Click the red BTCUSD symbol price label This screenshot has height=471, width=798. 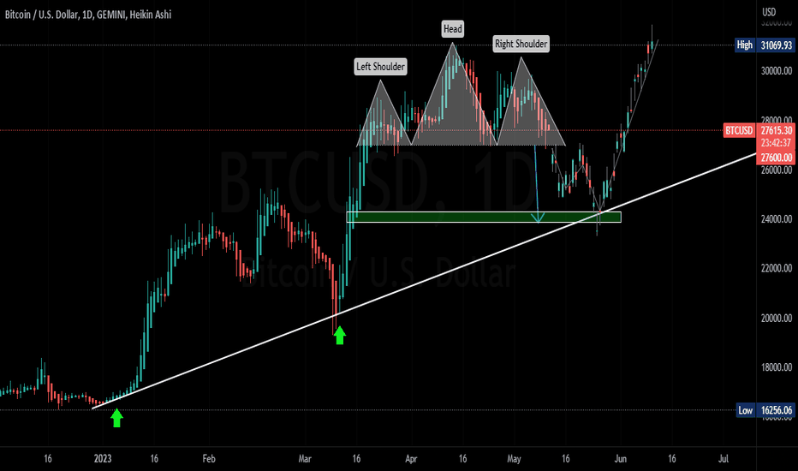point(739,131)
